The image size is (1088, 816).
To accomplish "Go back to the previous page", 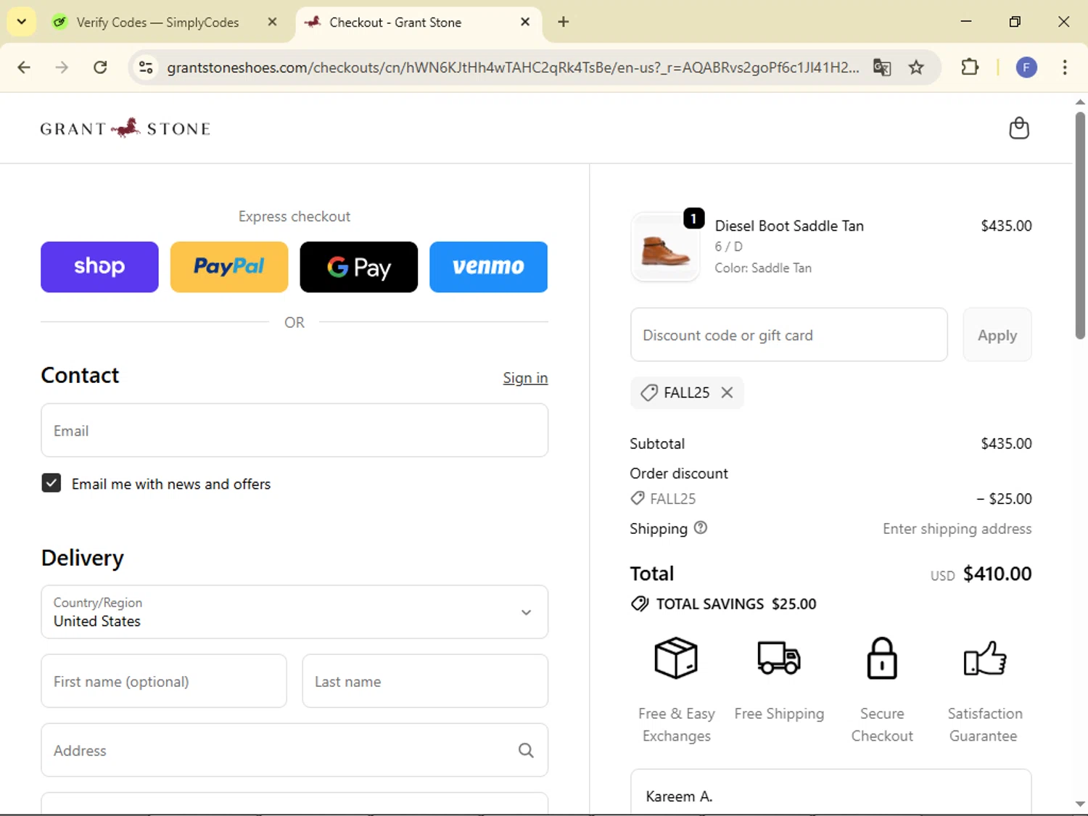I will (x=24, y=67).
